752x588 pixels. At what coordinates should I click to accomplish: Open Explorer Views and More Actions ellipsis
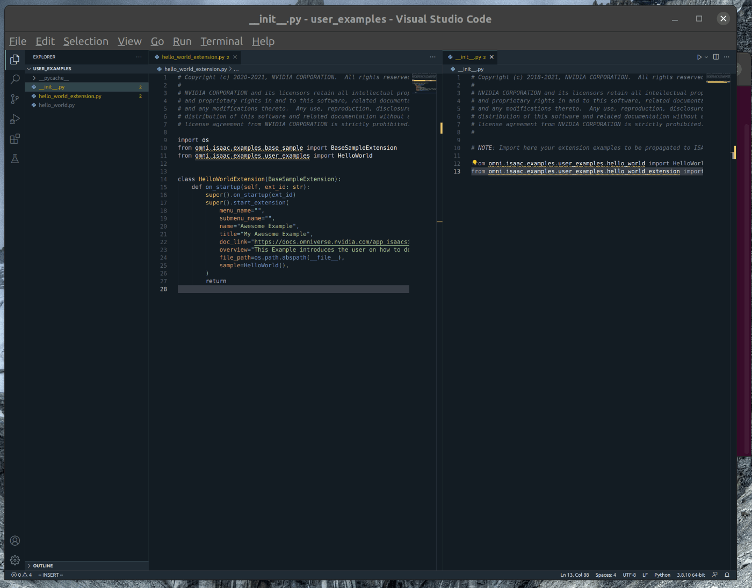tap(139, 57)
